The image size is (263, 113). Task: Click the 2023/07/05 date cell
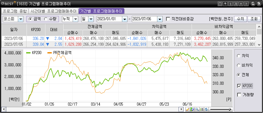tap(14, 45)
